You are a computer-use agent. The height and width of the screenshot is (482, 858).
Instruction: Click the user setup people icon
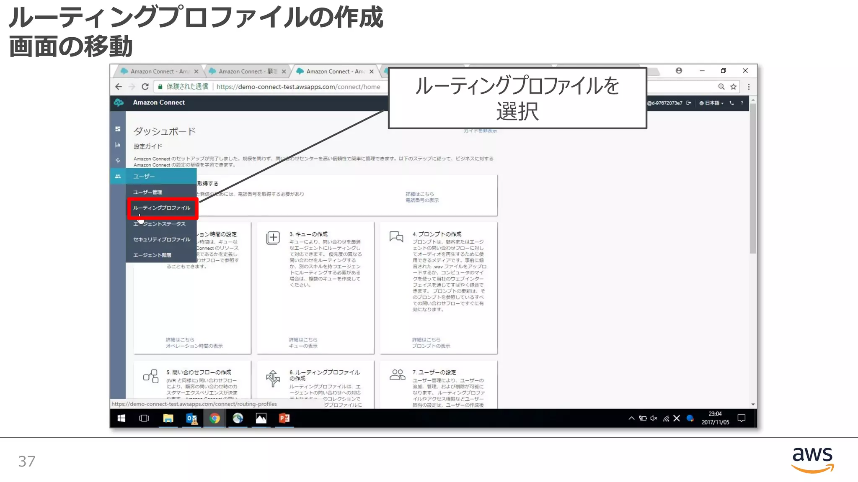point(397,374)
